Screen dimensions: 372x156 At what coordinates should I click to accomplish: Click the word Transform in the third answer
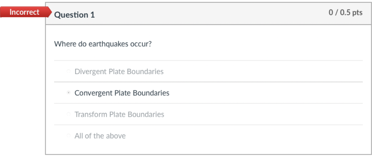(91, 114)
